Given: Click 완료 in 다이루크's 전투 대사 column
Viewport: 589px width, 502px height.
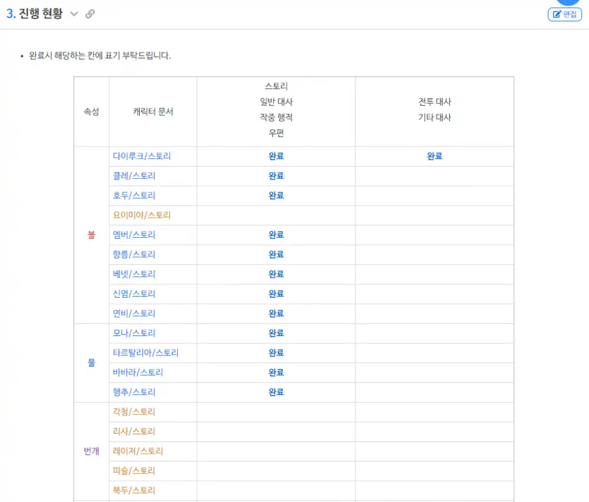Looking at the screenshot, I should tap(434, 157).
